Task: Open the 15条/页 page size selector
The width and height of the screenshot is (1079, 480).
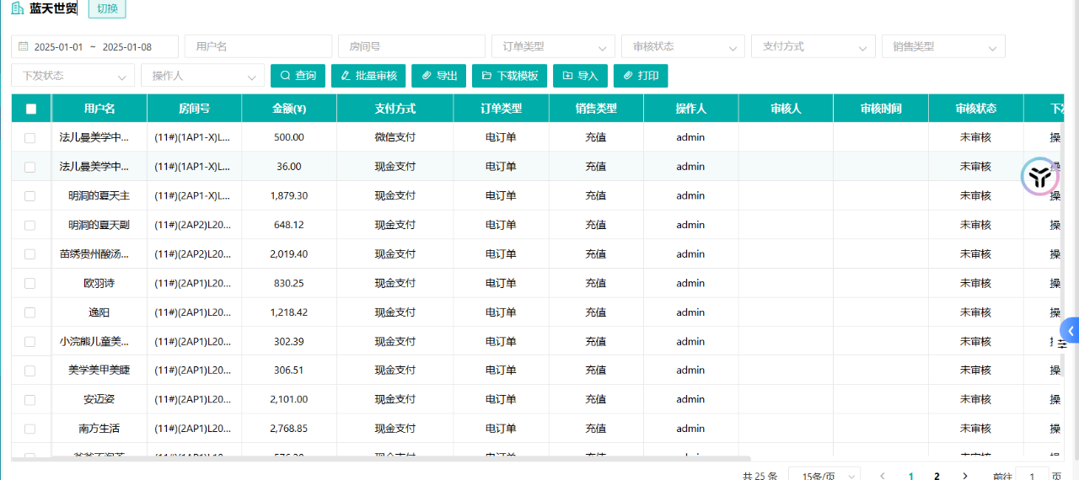Action: pos(824,476)
